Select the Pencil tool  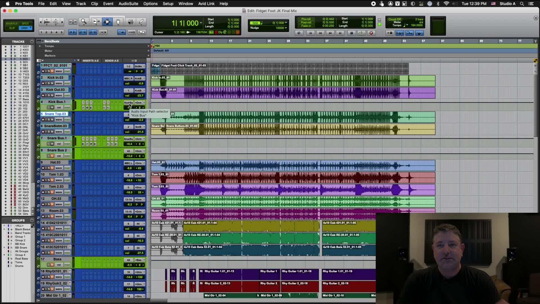coord(141,22)
